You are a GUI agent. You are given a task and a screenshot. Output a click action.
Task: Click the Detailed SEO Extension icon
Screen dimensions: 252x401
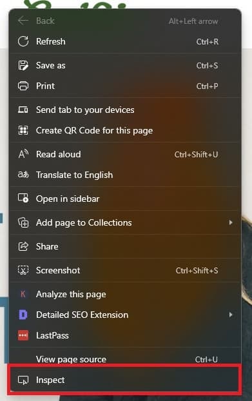coord(23,315)
